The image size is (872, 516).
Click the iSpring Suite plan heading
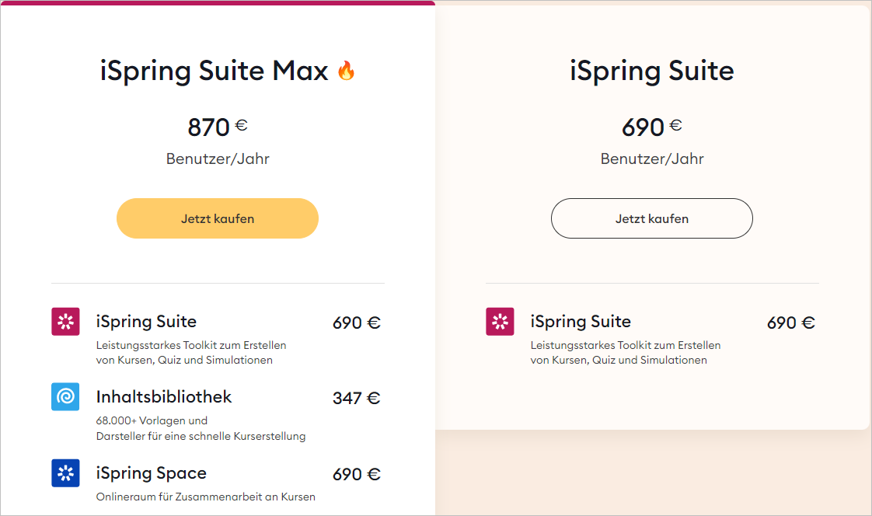(651, 71)
